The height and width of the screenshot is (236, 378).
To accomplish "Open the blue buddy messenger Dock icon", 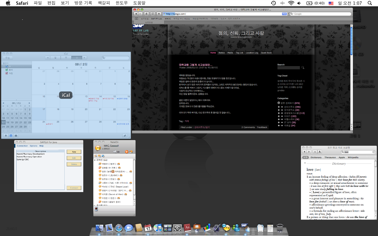I will point(236,228).
